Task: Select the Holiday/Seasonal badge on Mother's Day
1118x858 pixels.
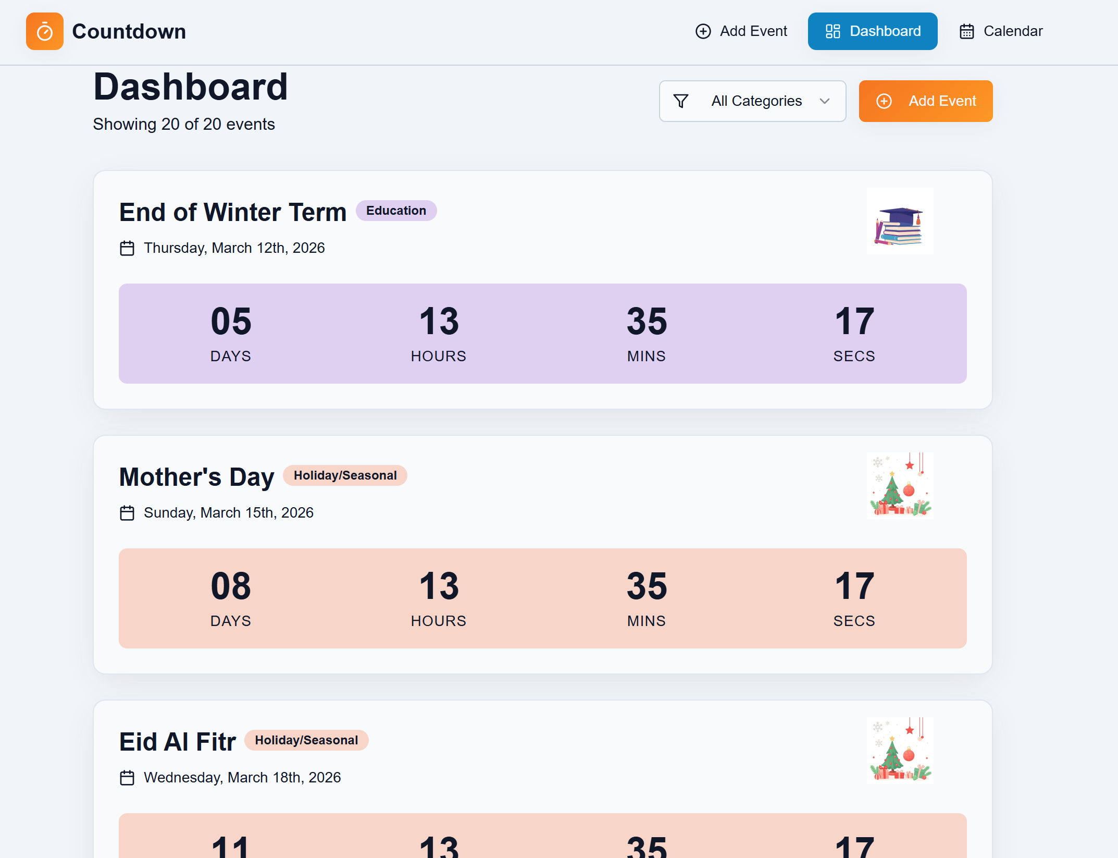Action: pyautogui.click(x=345, y=475)
